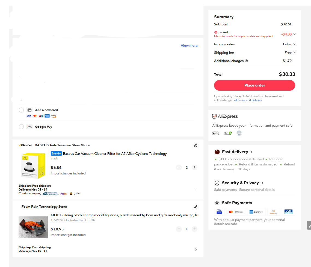Open shipping options for Nov 08 - 14 delivery
The width and height of the screenshot is (311, 267).
(x=196, y=190)
